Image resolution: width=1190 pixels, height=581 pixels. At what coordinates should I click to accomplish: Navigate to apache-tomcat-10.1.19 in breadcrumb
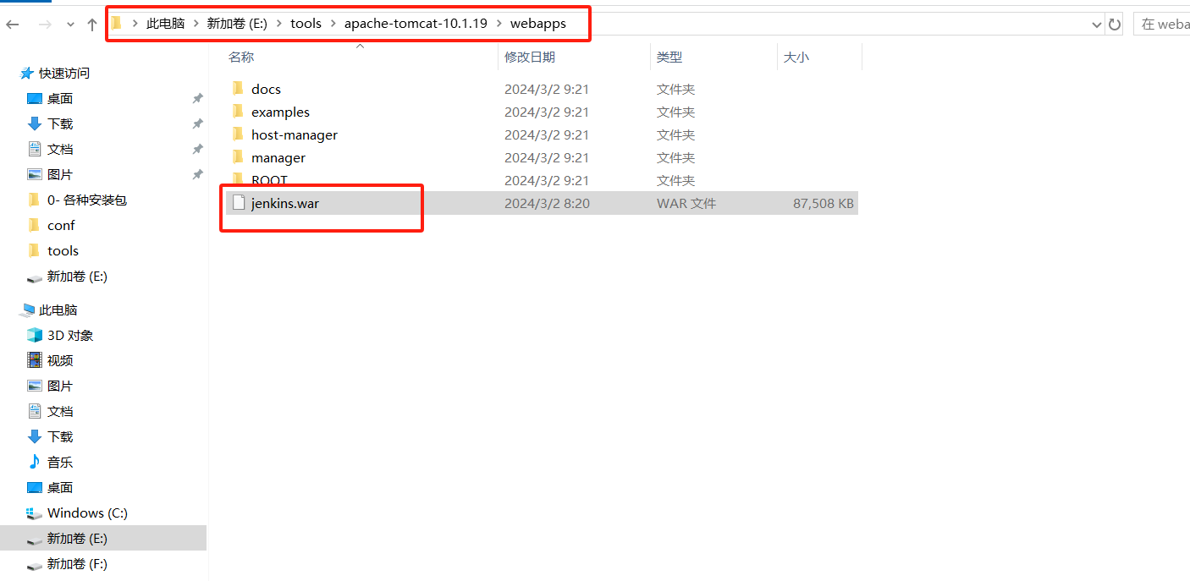coord(415,24)
